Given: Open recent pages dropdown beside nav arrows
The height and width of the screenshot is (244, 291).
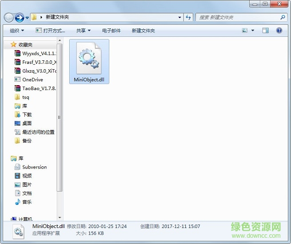Looking at the screenshot, I should point(27,18).
